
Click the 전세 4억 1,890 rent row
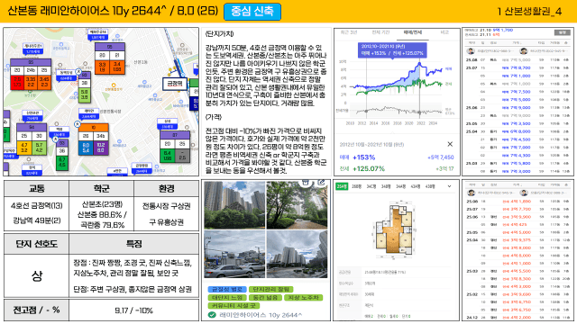tap(517, 202)
